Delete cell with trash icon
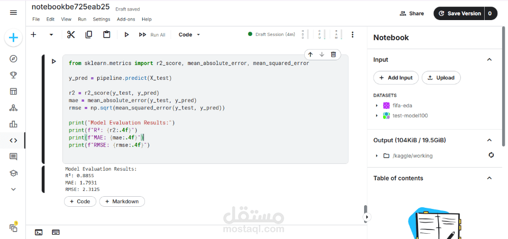Viewport: 508px width, 239px height. pos(333,54)
